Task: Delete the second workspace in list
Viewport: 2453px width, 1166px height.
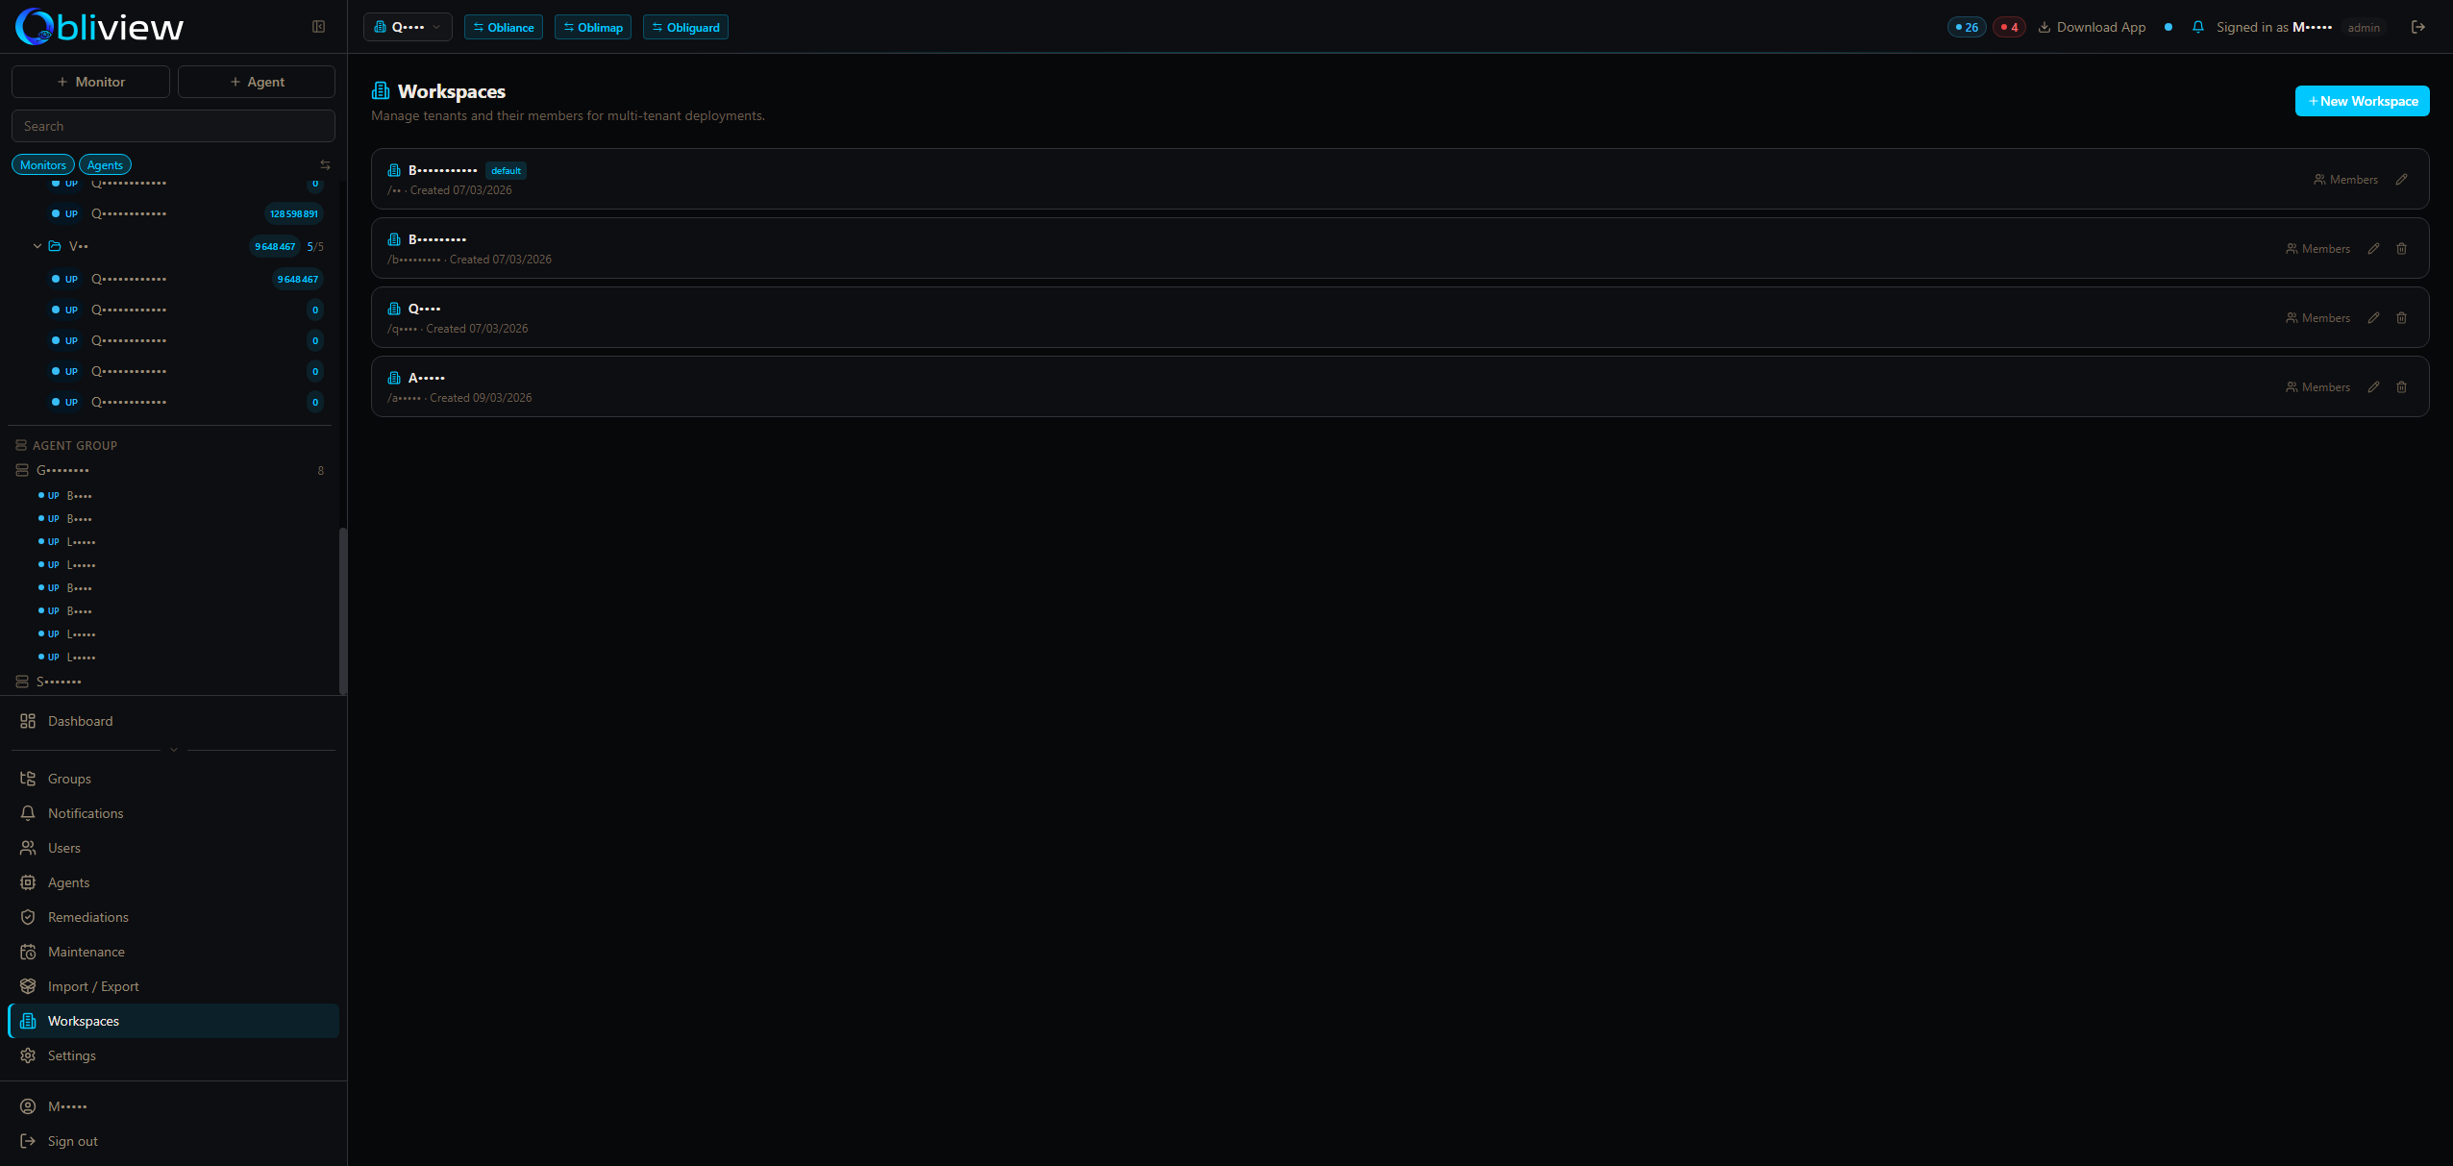Action: tap(2401, 249)
